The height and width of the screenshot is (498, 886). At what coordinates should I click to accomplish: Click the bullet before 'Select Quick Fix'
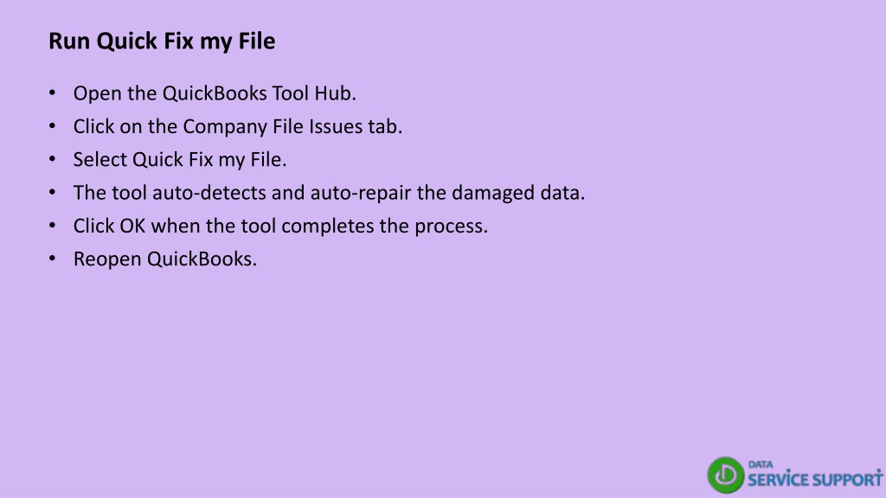[x=53, y=159]
